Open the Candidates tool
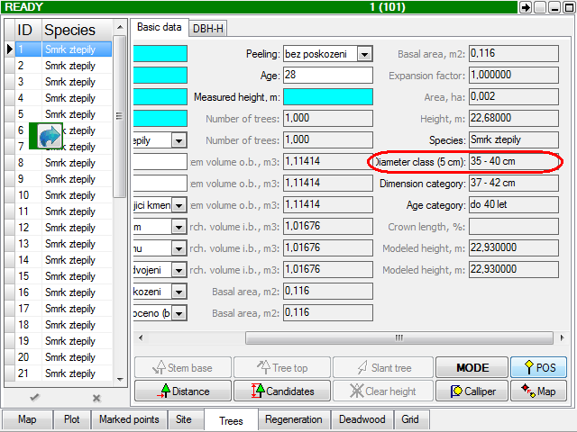The width and height of the screenshot is (577, 432). (x=281, y=391)
